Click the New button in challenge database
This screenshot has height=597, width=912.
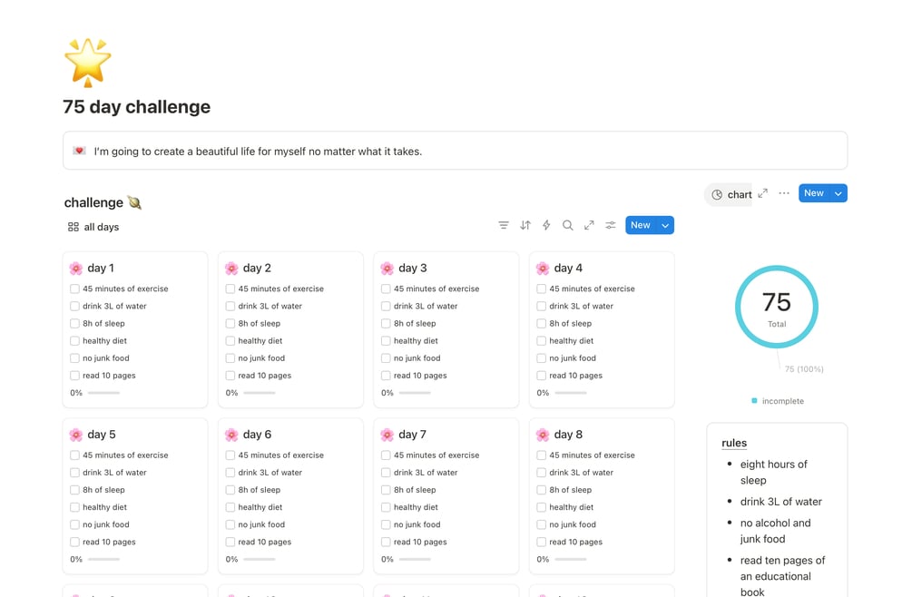(641, 225)
